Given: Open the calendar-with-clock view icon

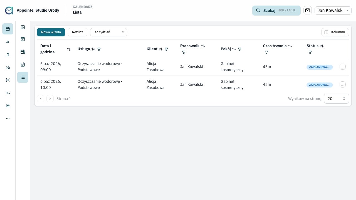Looking at the screenshot, I should (x=23, y=52).
